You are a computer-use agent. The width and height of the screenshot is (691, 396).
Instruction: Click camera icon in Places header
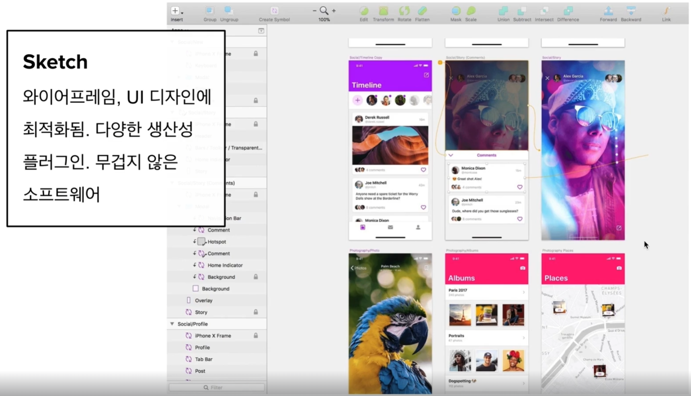tap(619, 268)
